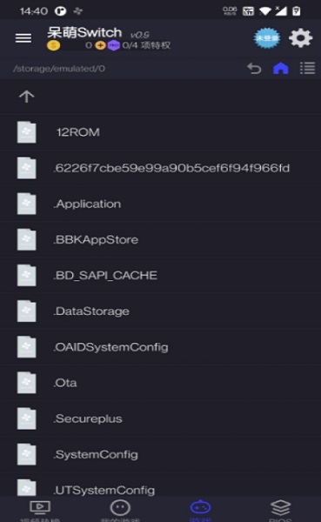The height and width of the screenshot is (522, 321).
Task: Open settings via the gear icon
Action: pos(300,38)
